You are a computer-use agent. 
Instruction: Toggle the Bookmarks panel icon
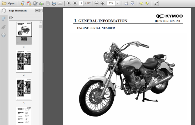coord(4,19)
